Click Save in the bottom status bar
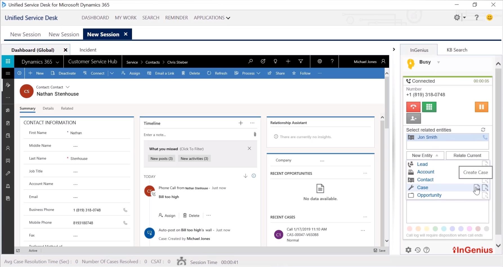The height and width of the screenshot is (267, 503). tap(379, 250)
